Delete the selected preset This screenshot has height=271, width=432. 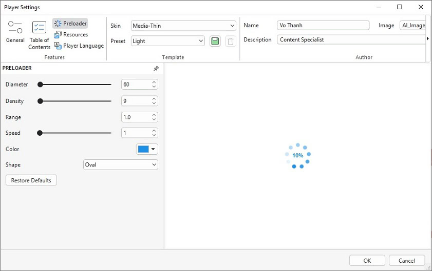pos(231,41)
